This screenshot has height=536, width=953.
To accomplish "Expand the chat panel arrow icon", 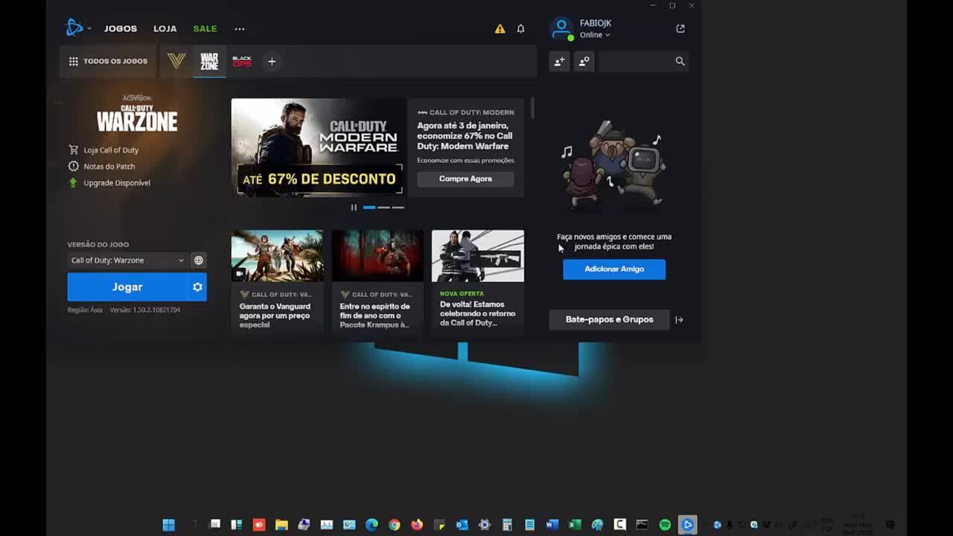I will [679, 319].
